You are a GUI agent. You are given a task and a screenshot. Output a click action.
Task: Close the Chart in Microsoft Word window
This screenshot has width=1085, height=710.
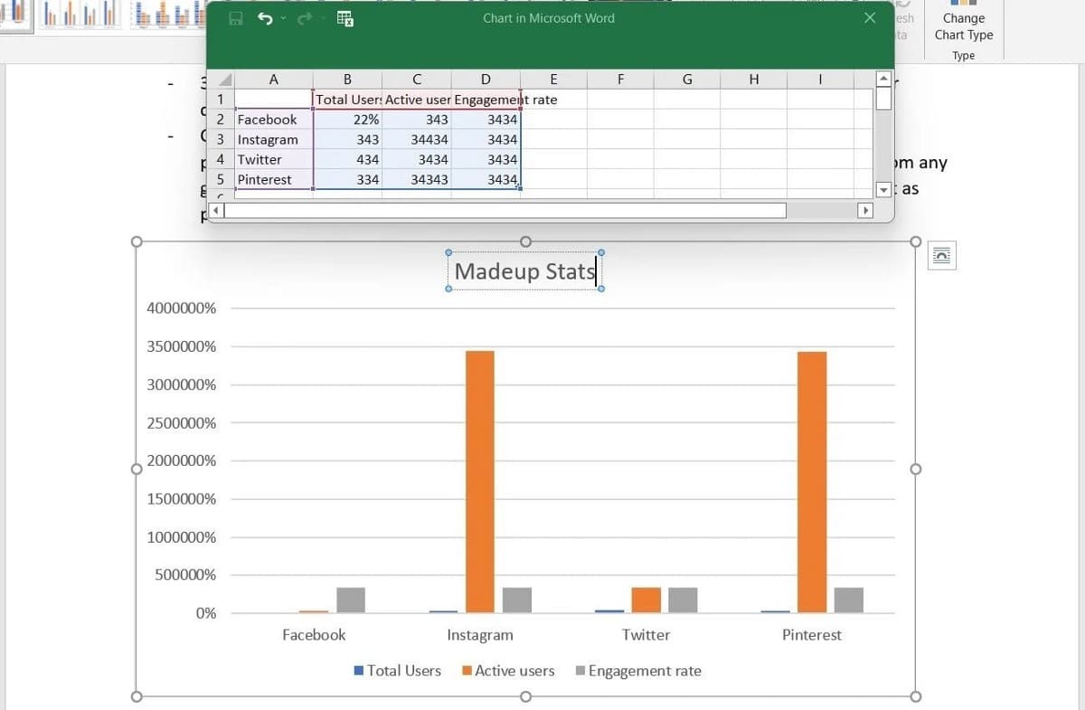[869, 17]
